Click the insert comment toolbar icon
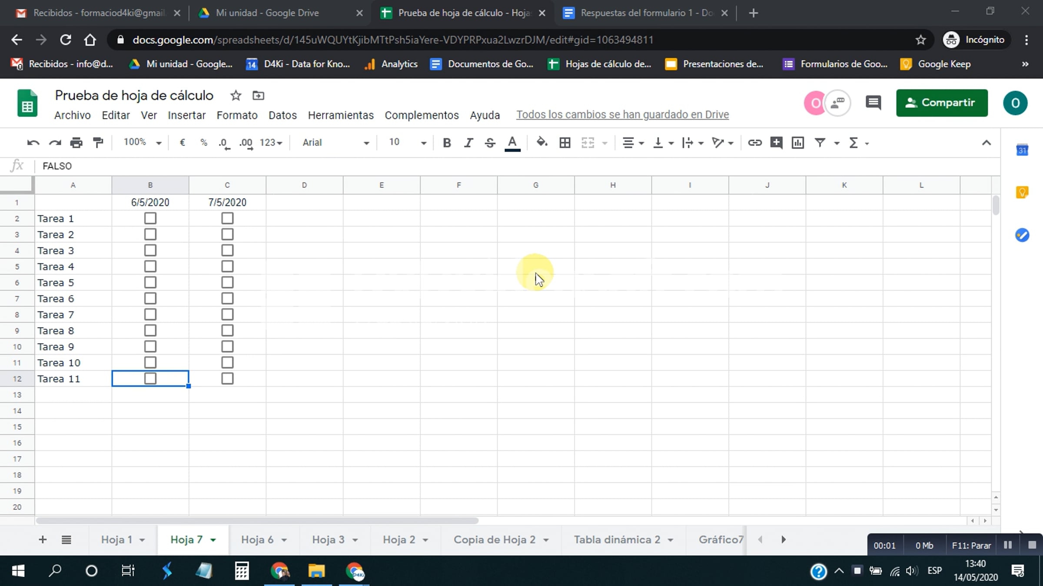The width and height of the screenshot is (1043, 586). coord(776,142)
